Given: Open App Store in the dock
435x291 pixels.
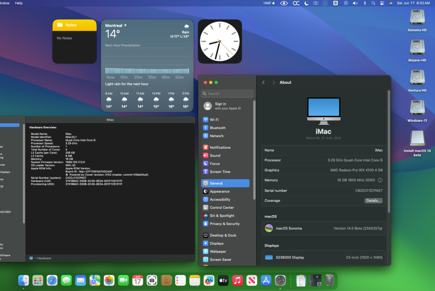Looking at the screenshot, I should [266, 281].
